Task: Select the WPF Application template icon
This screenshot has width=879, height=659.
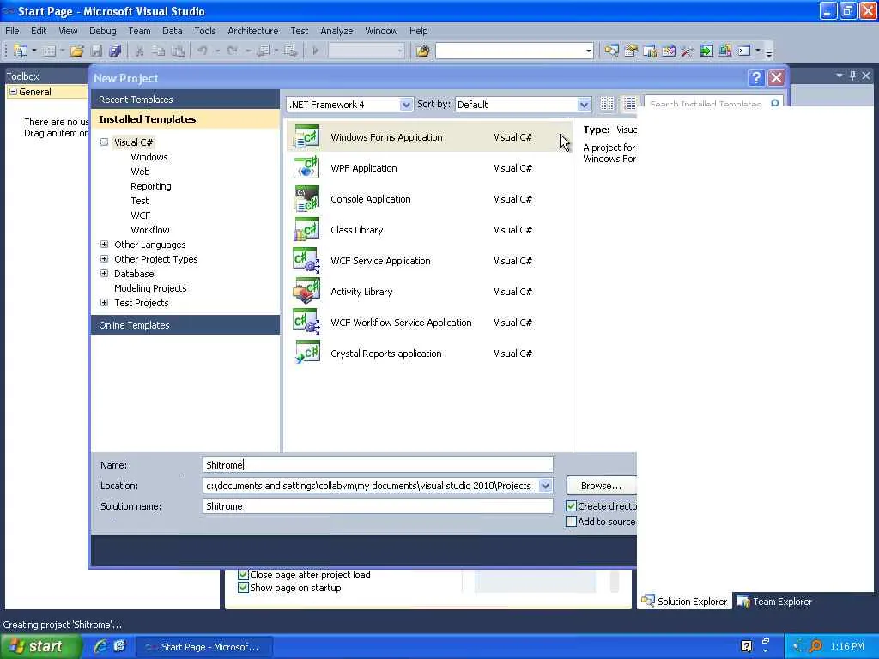Action: click(x=306, y=167)
